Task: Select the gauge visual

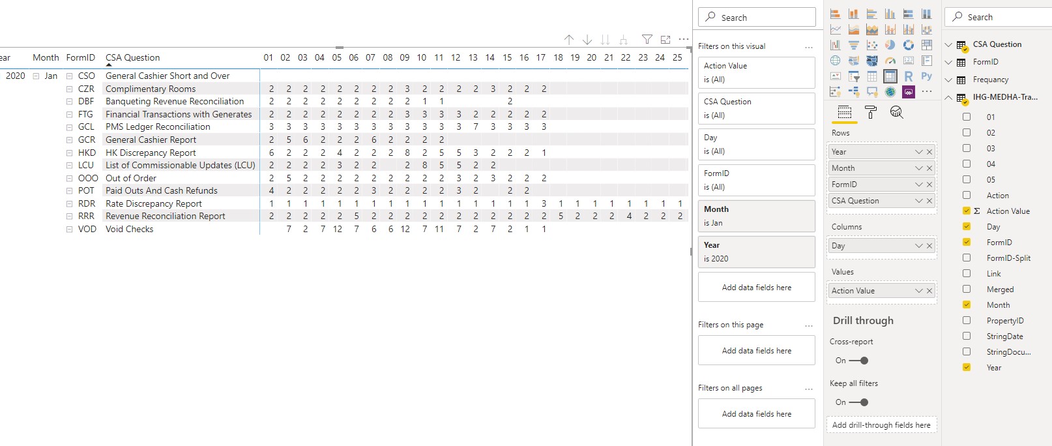Action: click(x=890, y=61)
